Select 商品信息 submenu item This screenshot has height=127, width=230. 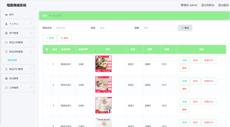point(12,60)
